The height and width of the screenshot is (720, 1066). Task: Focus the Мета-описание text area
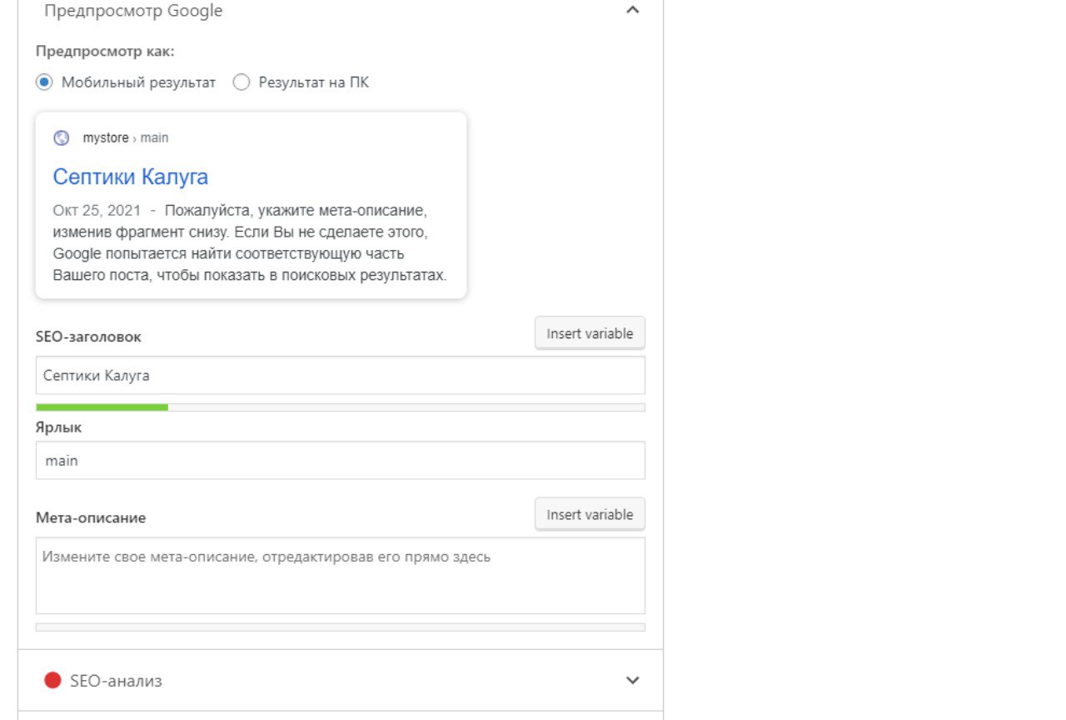pyautogui.click(x=341, y=576)
